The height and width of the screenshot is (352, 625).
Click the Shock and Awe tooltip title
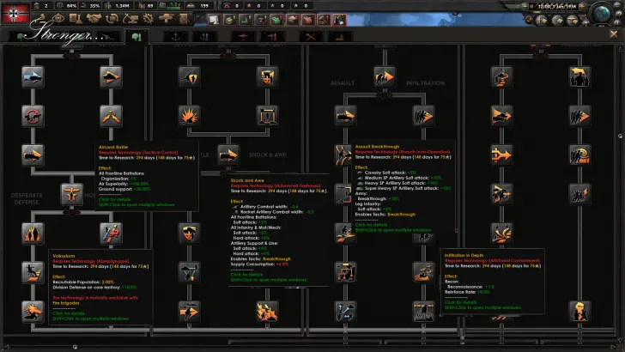[x=247, y=180]
